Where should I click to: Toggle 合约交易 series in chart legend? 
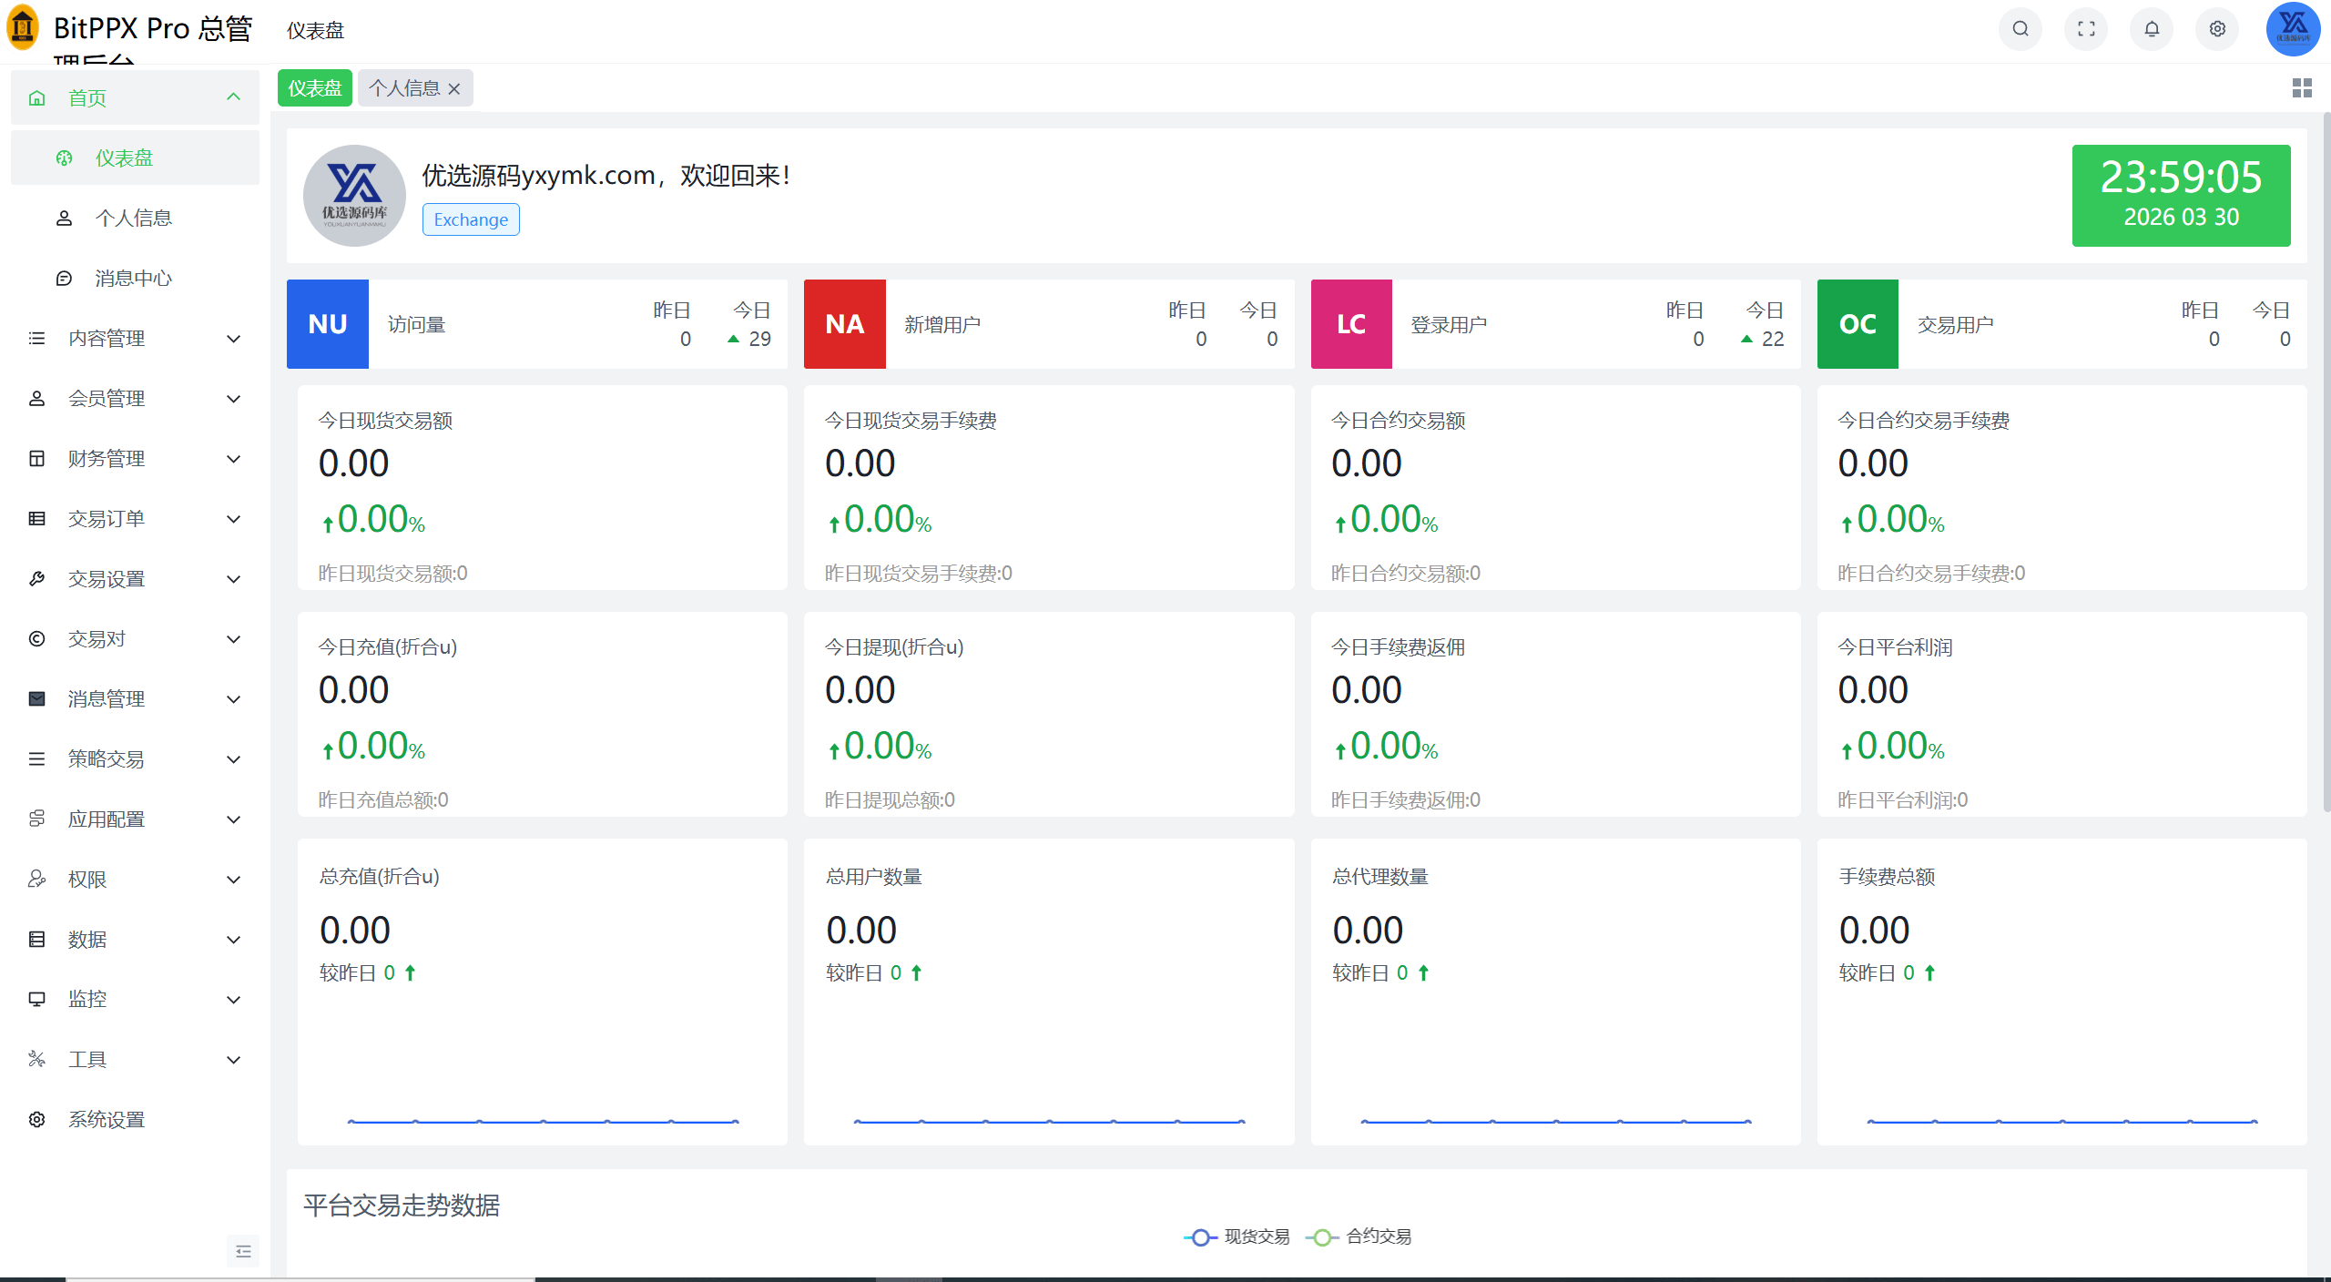tap(1359, 1236)
